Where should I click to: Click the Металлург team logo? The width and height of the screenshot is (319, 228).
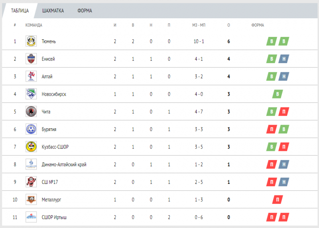click(31, 199)
